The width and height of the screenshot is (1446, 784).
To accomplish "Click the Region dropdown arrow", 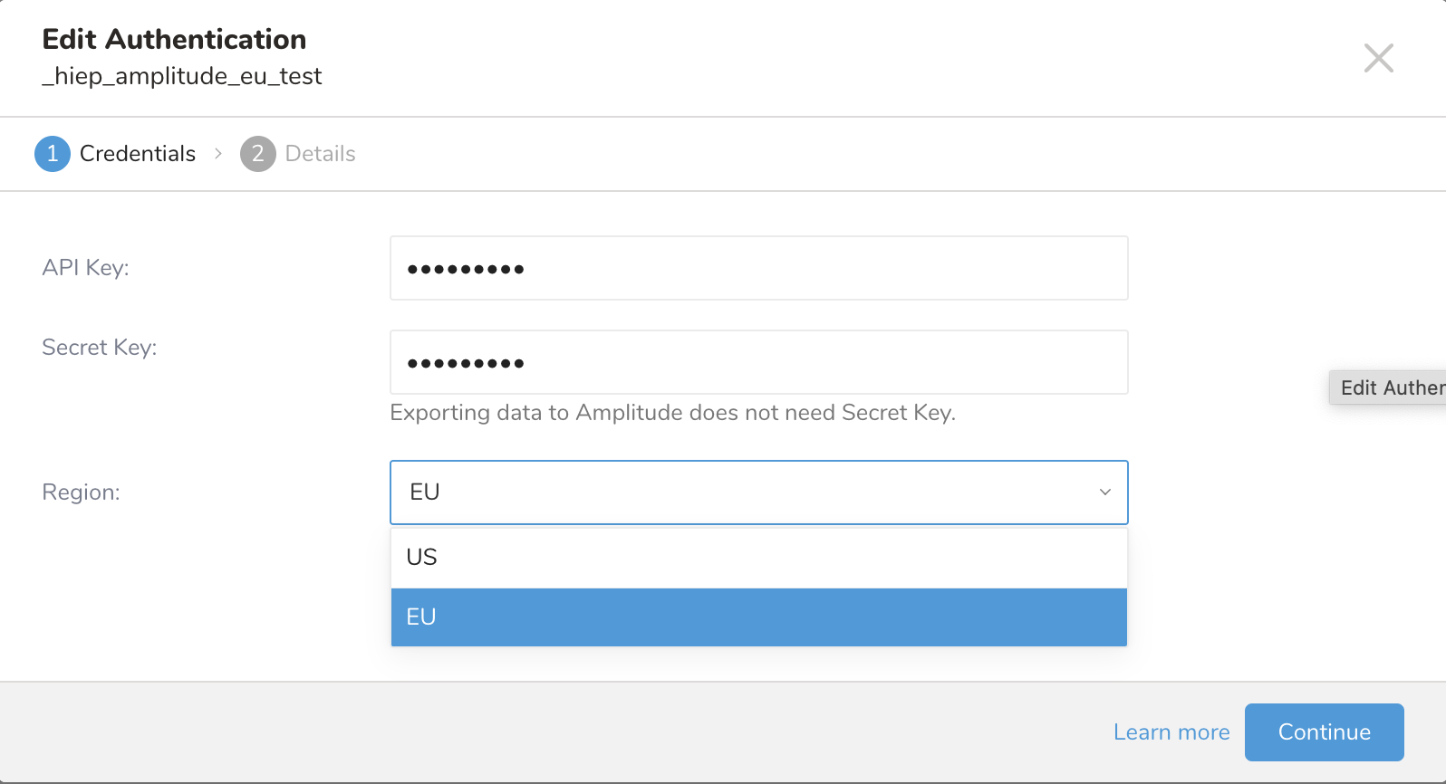I will (x=1105, y=492).
